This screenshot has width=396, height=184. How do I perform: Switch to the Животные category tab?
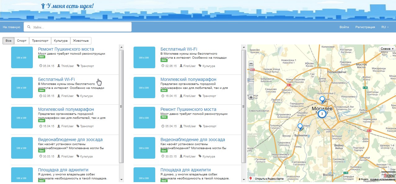pyautogui.click(x=81, y=41)
